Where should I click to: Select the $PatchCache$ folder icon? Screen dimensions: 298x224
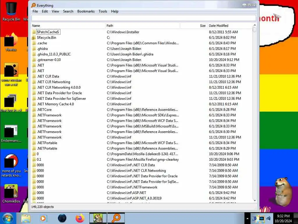point(34,32)
